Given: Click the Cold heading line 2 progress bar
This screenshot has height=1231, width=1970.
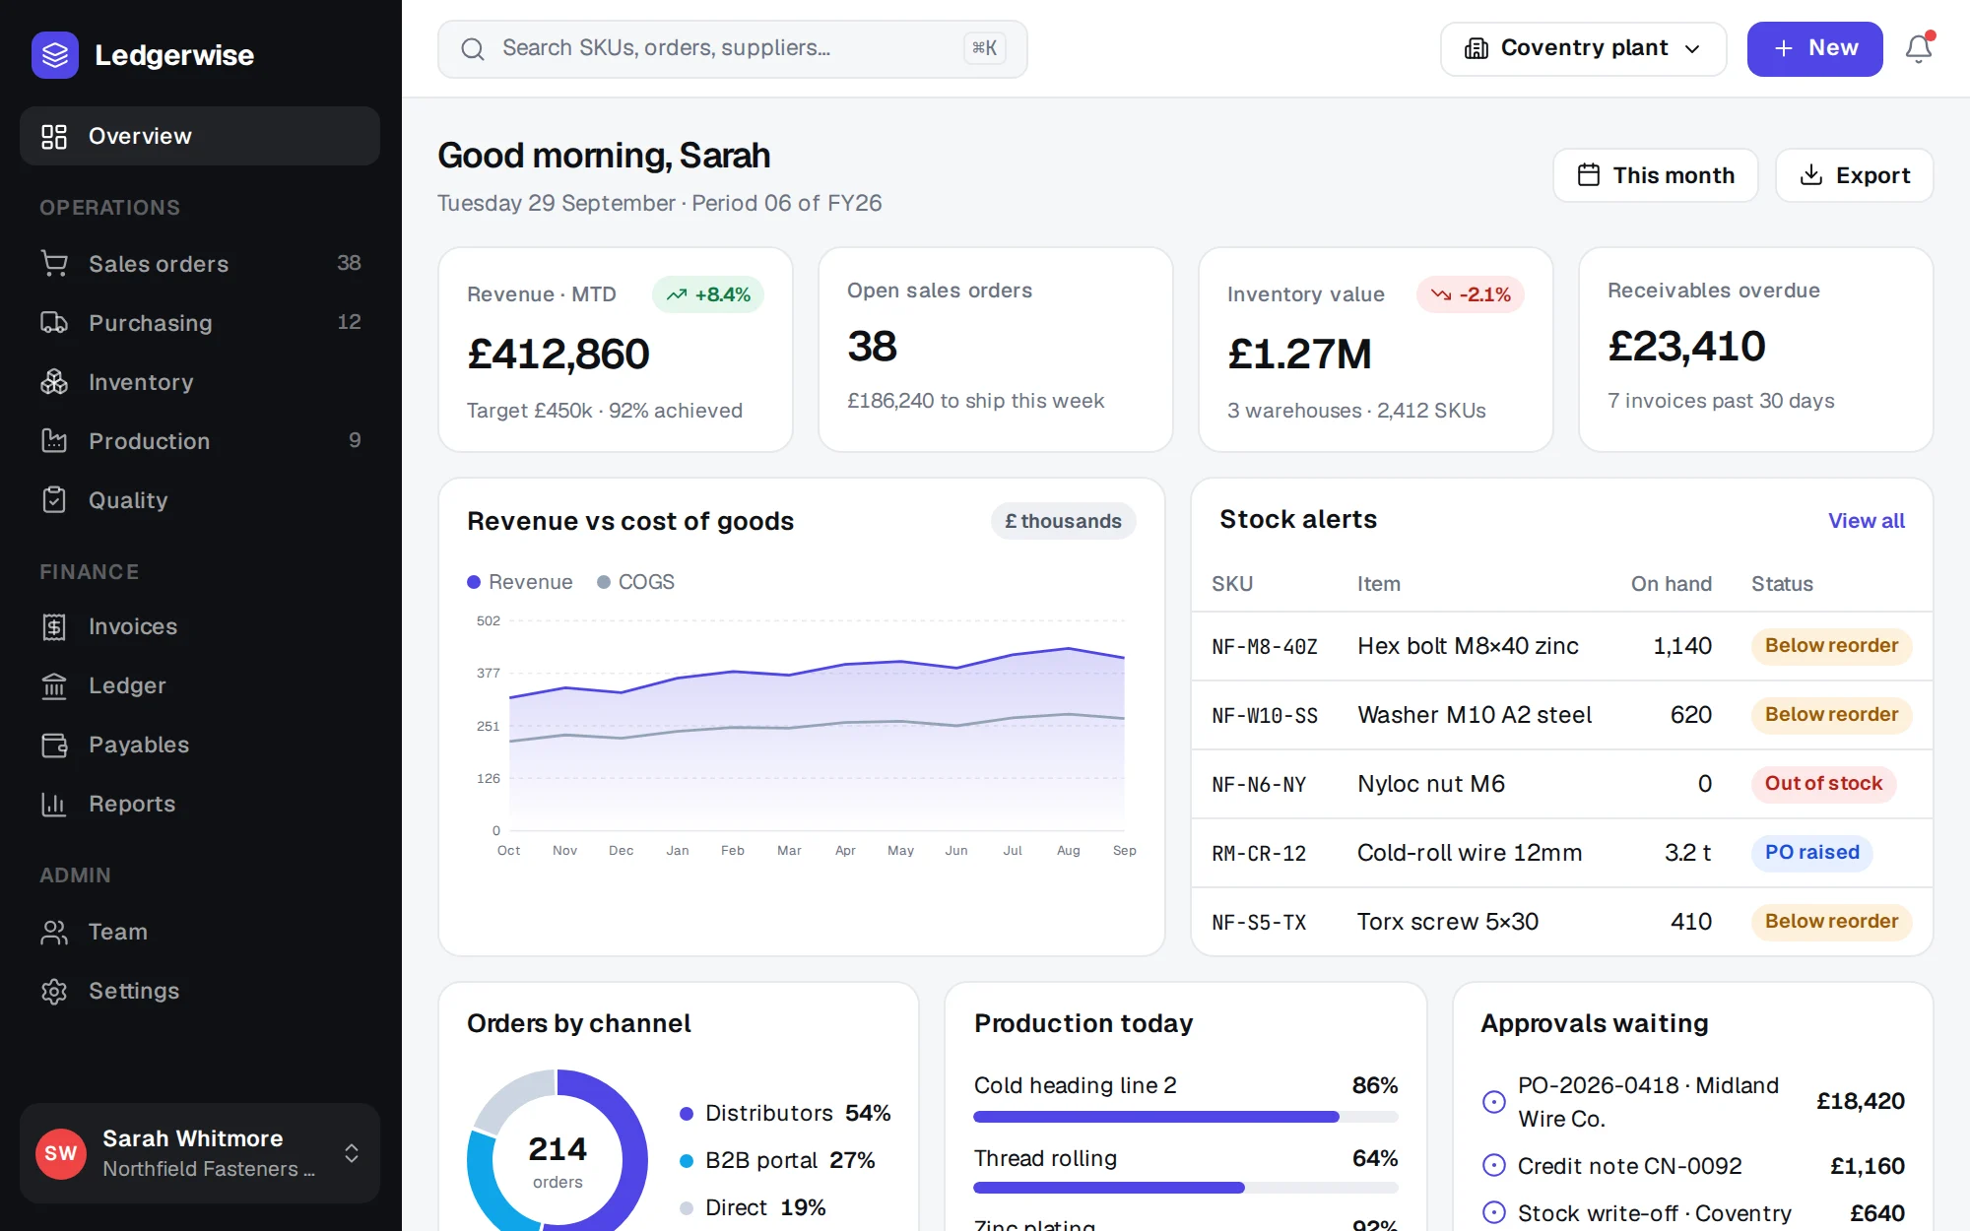Looking at the screenshot, I should (x=1185, y=1117).
